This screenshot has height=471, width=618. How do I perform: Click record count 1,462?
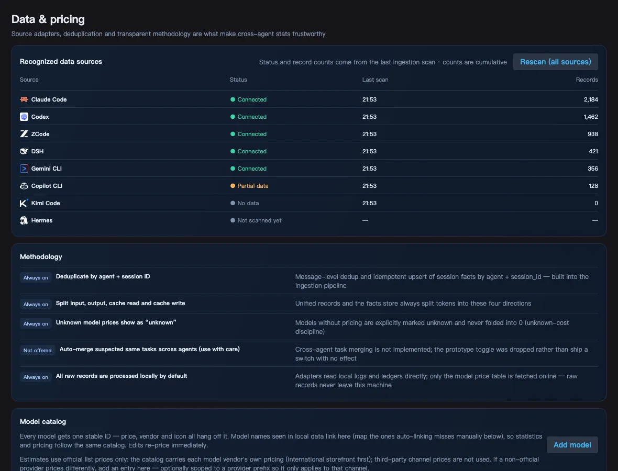pyautogui.click(x=591, y=117)
